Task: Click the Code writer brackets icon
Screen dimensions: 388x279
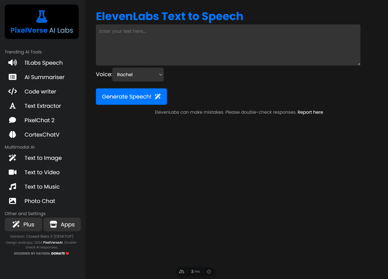Action: [12, 91]
